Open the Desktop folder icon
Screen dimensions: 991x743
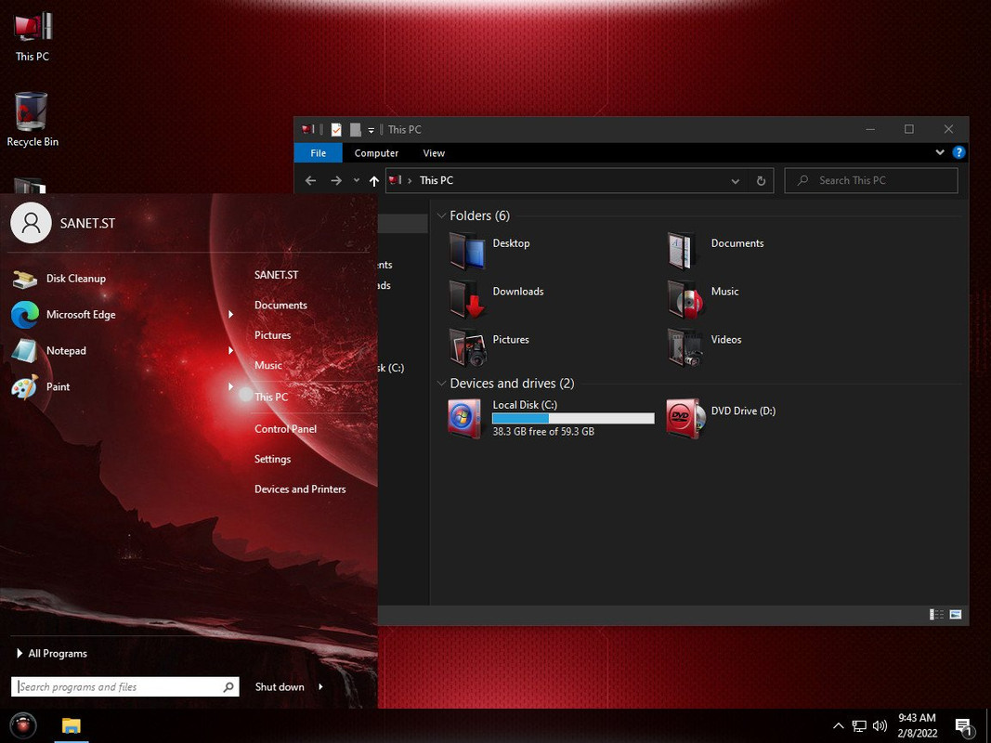coord(466,250)
